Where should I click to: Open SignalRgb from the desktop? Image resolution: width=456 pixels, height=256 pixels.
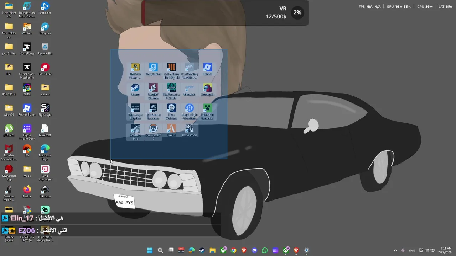point(45,110)
